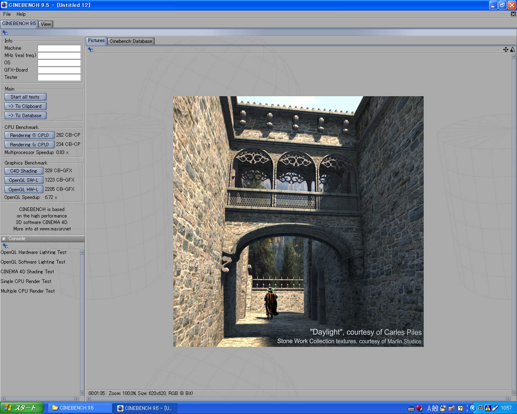Run the OpenGL SW-L benchmark
Screen dimensions: 517x414
click(x=24, y=180)
